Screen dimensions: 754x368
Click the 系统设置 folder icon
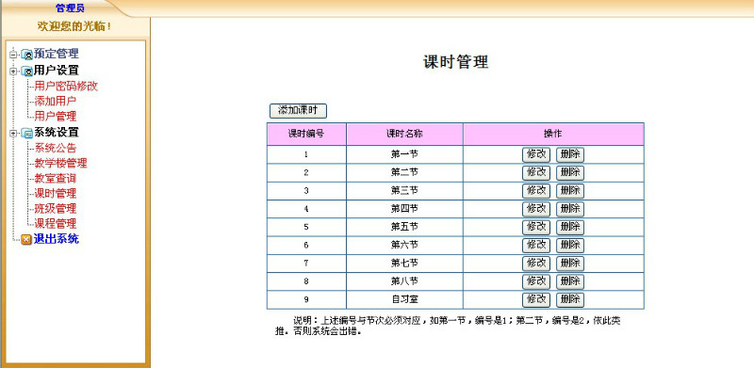coord(27,133)
